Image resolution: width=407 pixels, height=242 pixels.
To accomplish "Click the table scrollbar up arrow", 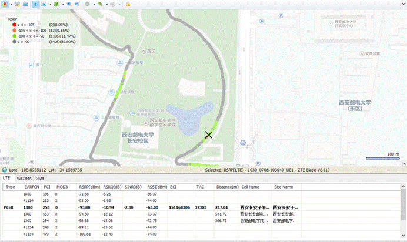I will (x=403, y=186).
